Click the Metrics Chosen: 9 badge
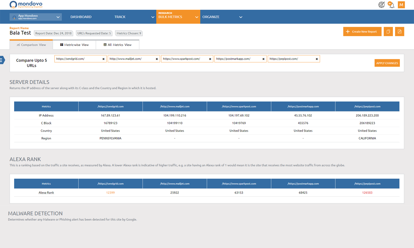Screen dimensions: 414x248 (129, 33)
